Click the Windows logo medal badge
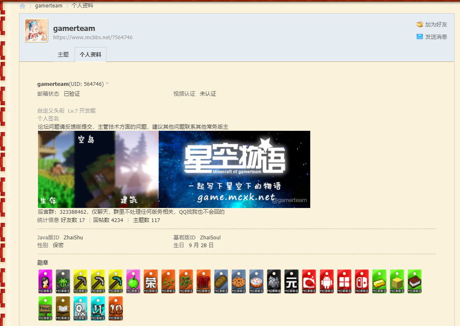The image size is (460, 326). click(x=344, y=281)
